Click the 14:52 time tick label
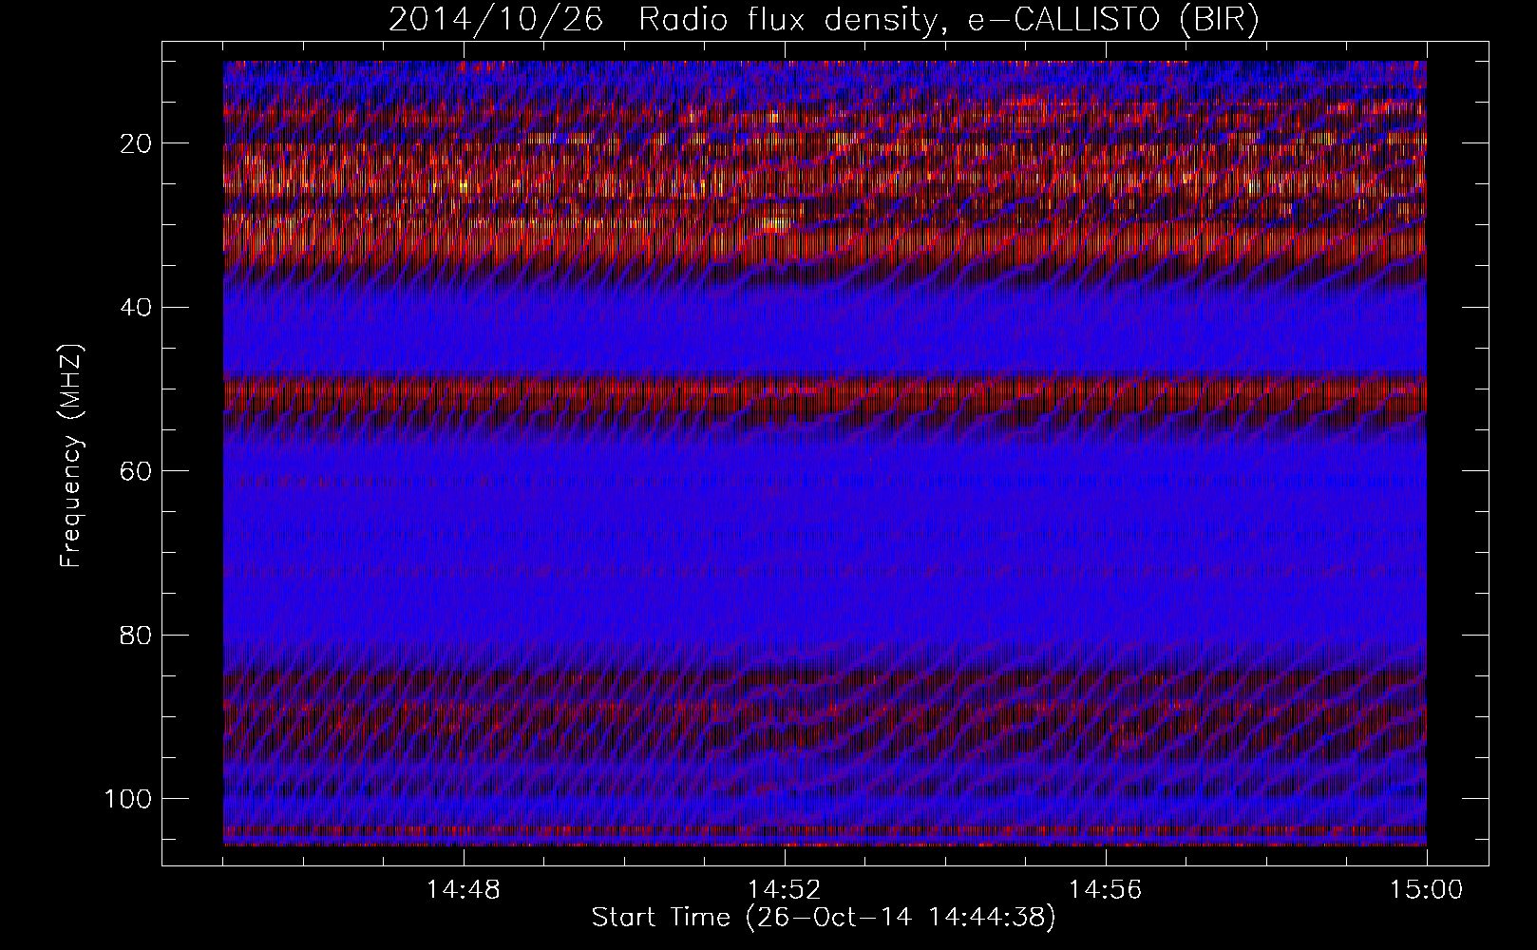Screen dimensions: 1537x950 coord(785,890)
